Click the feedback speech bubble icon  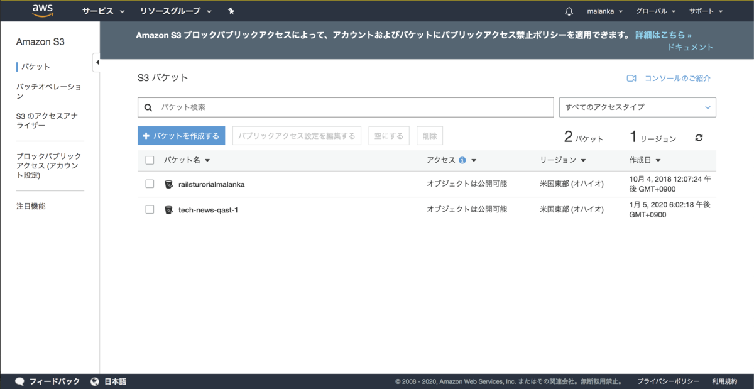pyautogui.click(x=20, y=381)
